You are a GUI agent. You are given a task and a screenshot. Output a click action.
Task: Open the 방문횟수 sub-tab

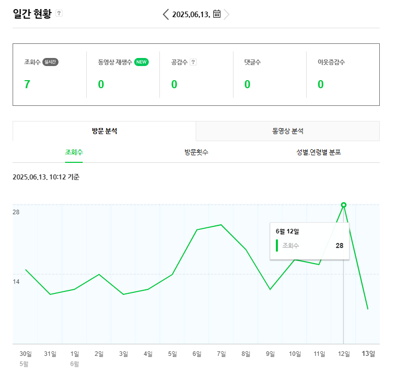click(x=196, y=152)
